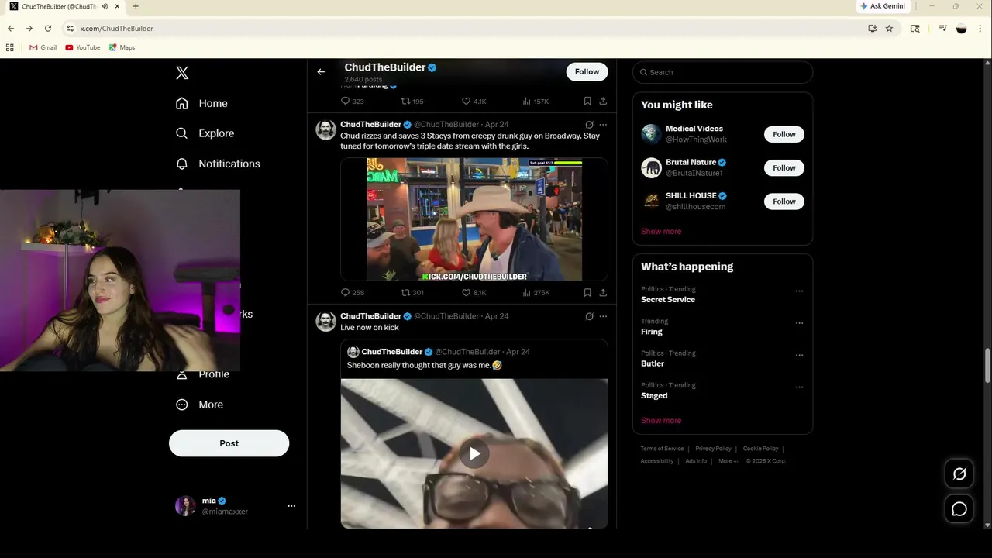
Task: Open more options for Secret Service trend
Action: (799, 291)
